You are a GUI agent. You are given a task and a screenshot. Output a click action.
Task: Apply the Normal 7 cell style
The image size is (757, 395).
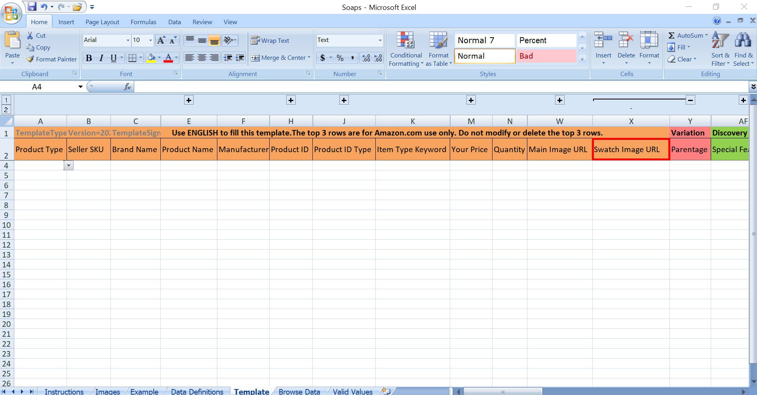(x=485, y=40)
